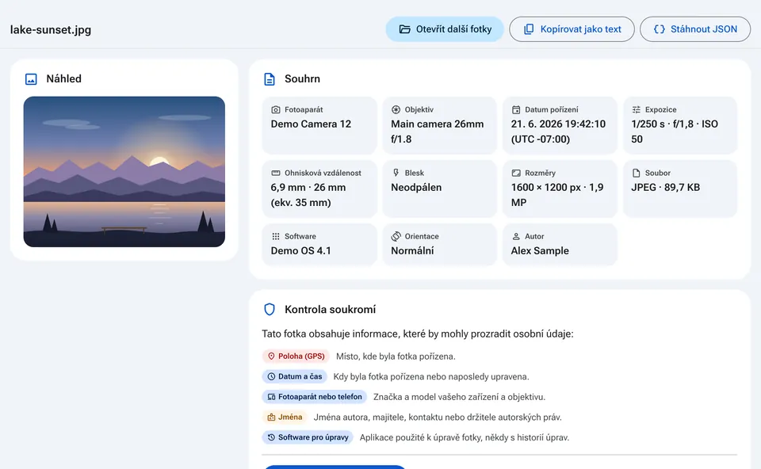Viewport: 761px width, 469px height.
Task: Click the 'Software pro úpravy' tag
Action: pyautogui.click(x=308, y=437)
